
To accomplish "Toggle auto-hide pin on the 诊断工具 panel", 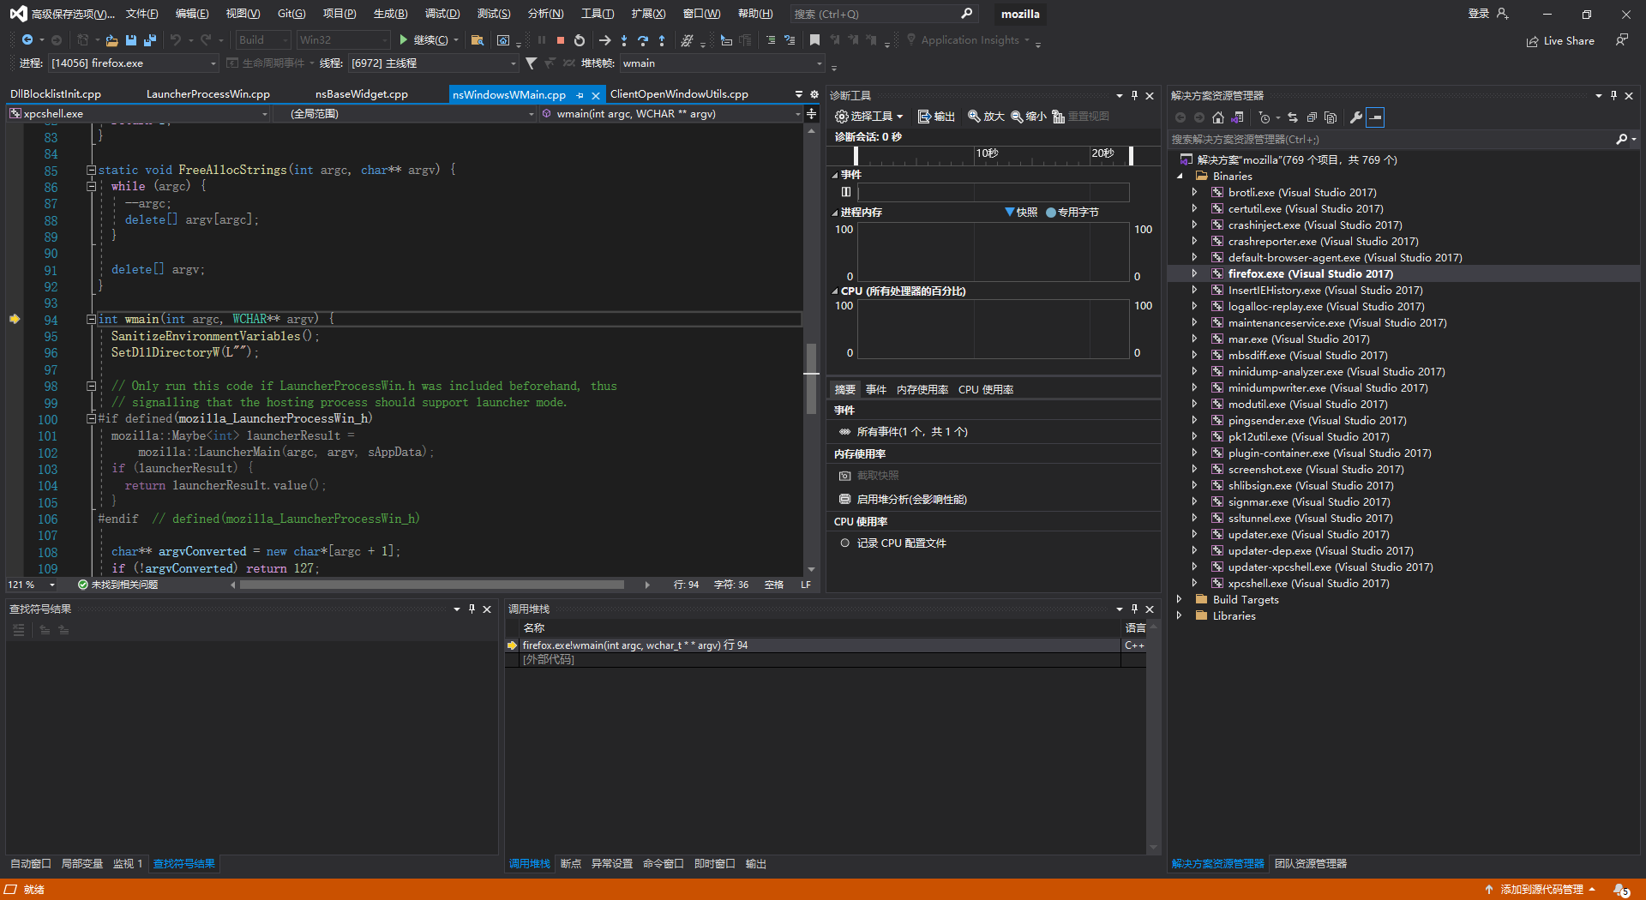I will pyautogui.click(x=1134, y=95).
